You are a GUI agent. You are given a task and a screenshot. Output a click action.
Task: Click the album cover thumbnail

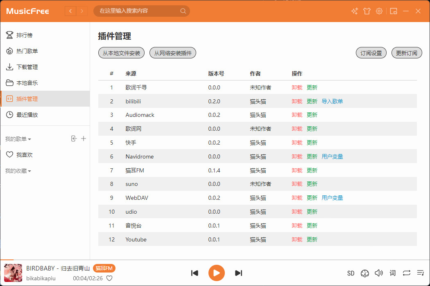pos(13,273)
